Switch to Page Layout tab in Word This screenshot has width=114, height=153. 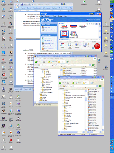click(37, 8)
